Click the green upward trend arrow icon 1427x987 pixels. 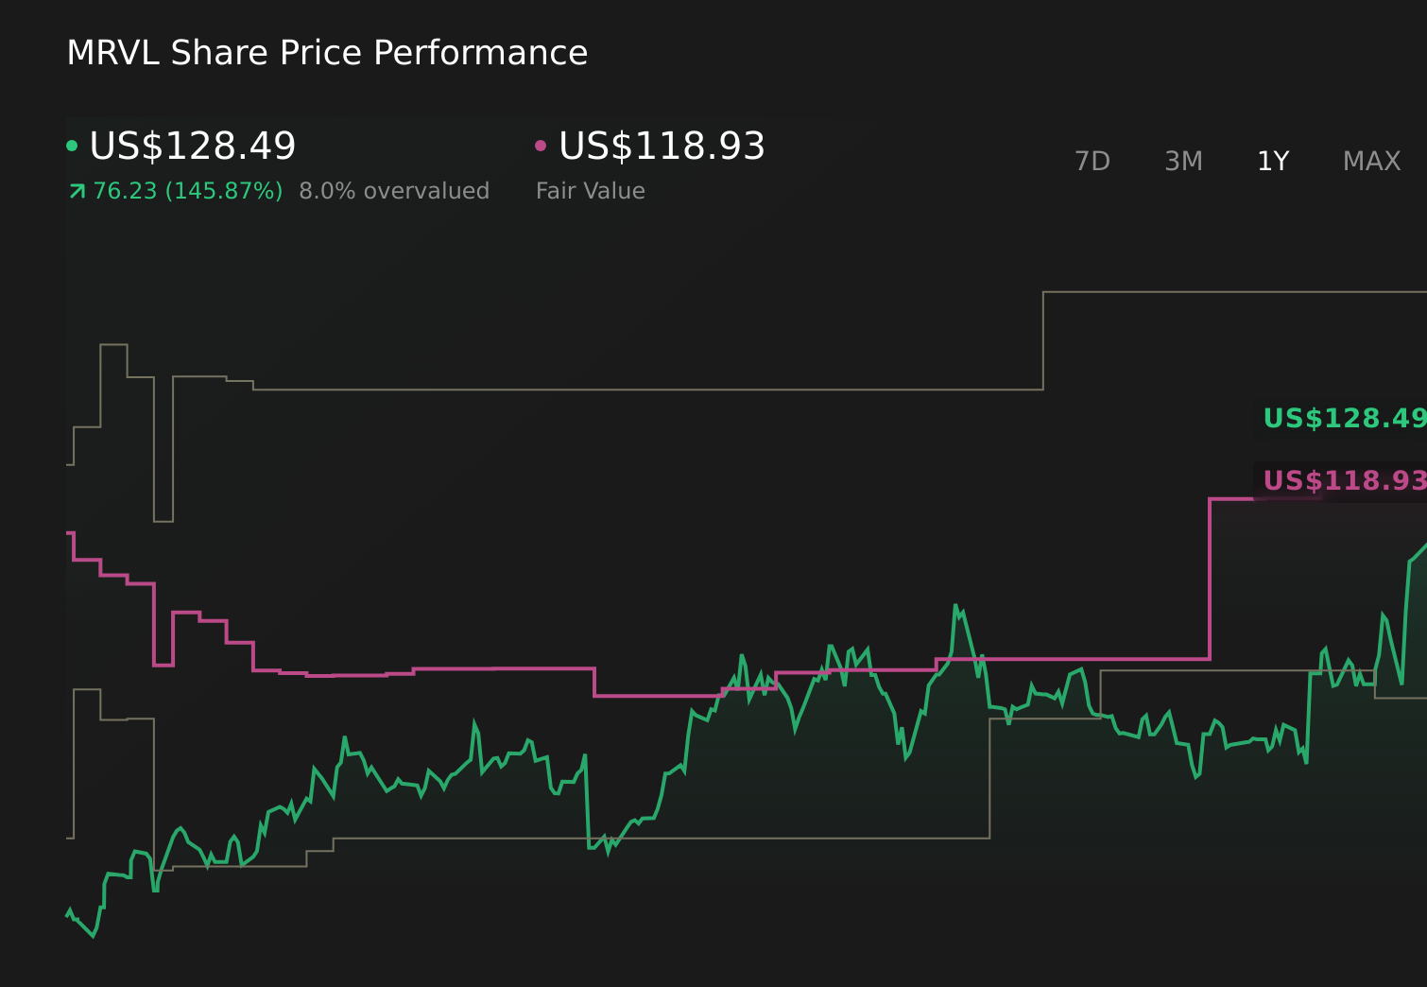pos(76,190)
